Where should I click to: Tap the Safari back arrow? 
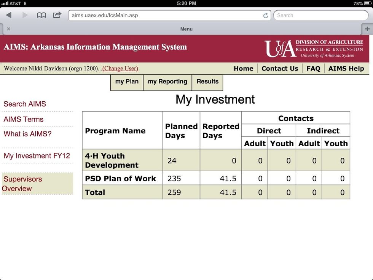9,15
